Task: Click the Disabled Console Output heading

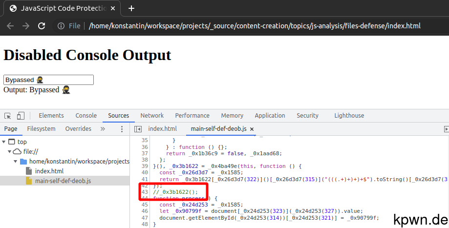Action: pyautogui.click(x=87, y=55)
